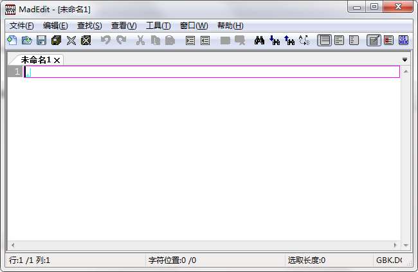Viewport: 418px width, 272px height.
Task: Save the file using floppy disk icon
Action: point(41,41)
